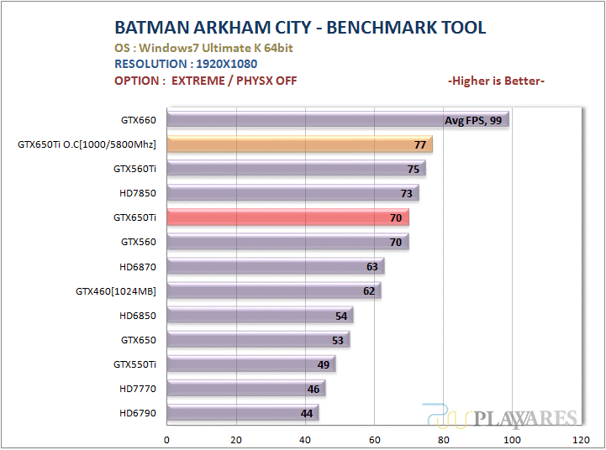This screenshot has width=606, height=450.
Task: Click the Playwares logo watermark
Action: (x=501, y=416)
